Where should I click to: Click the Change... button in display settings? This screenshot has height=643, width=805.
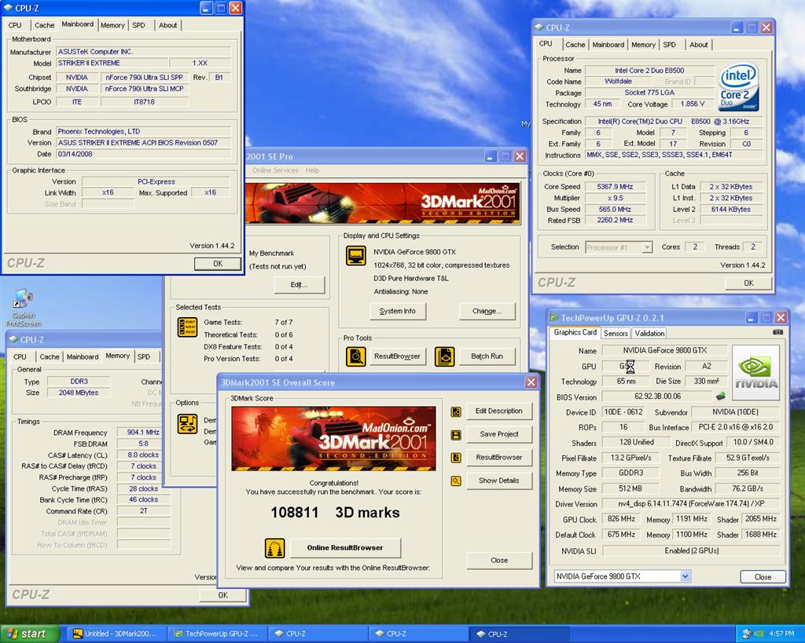(487, 311)
